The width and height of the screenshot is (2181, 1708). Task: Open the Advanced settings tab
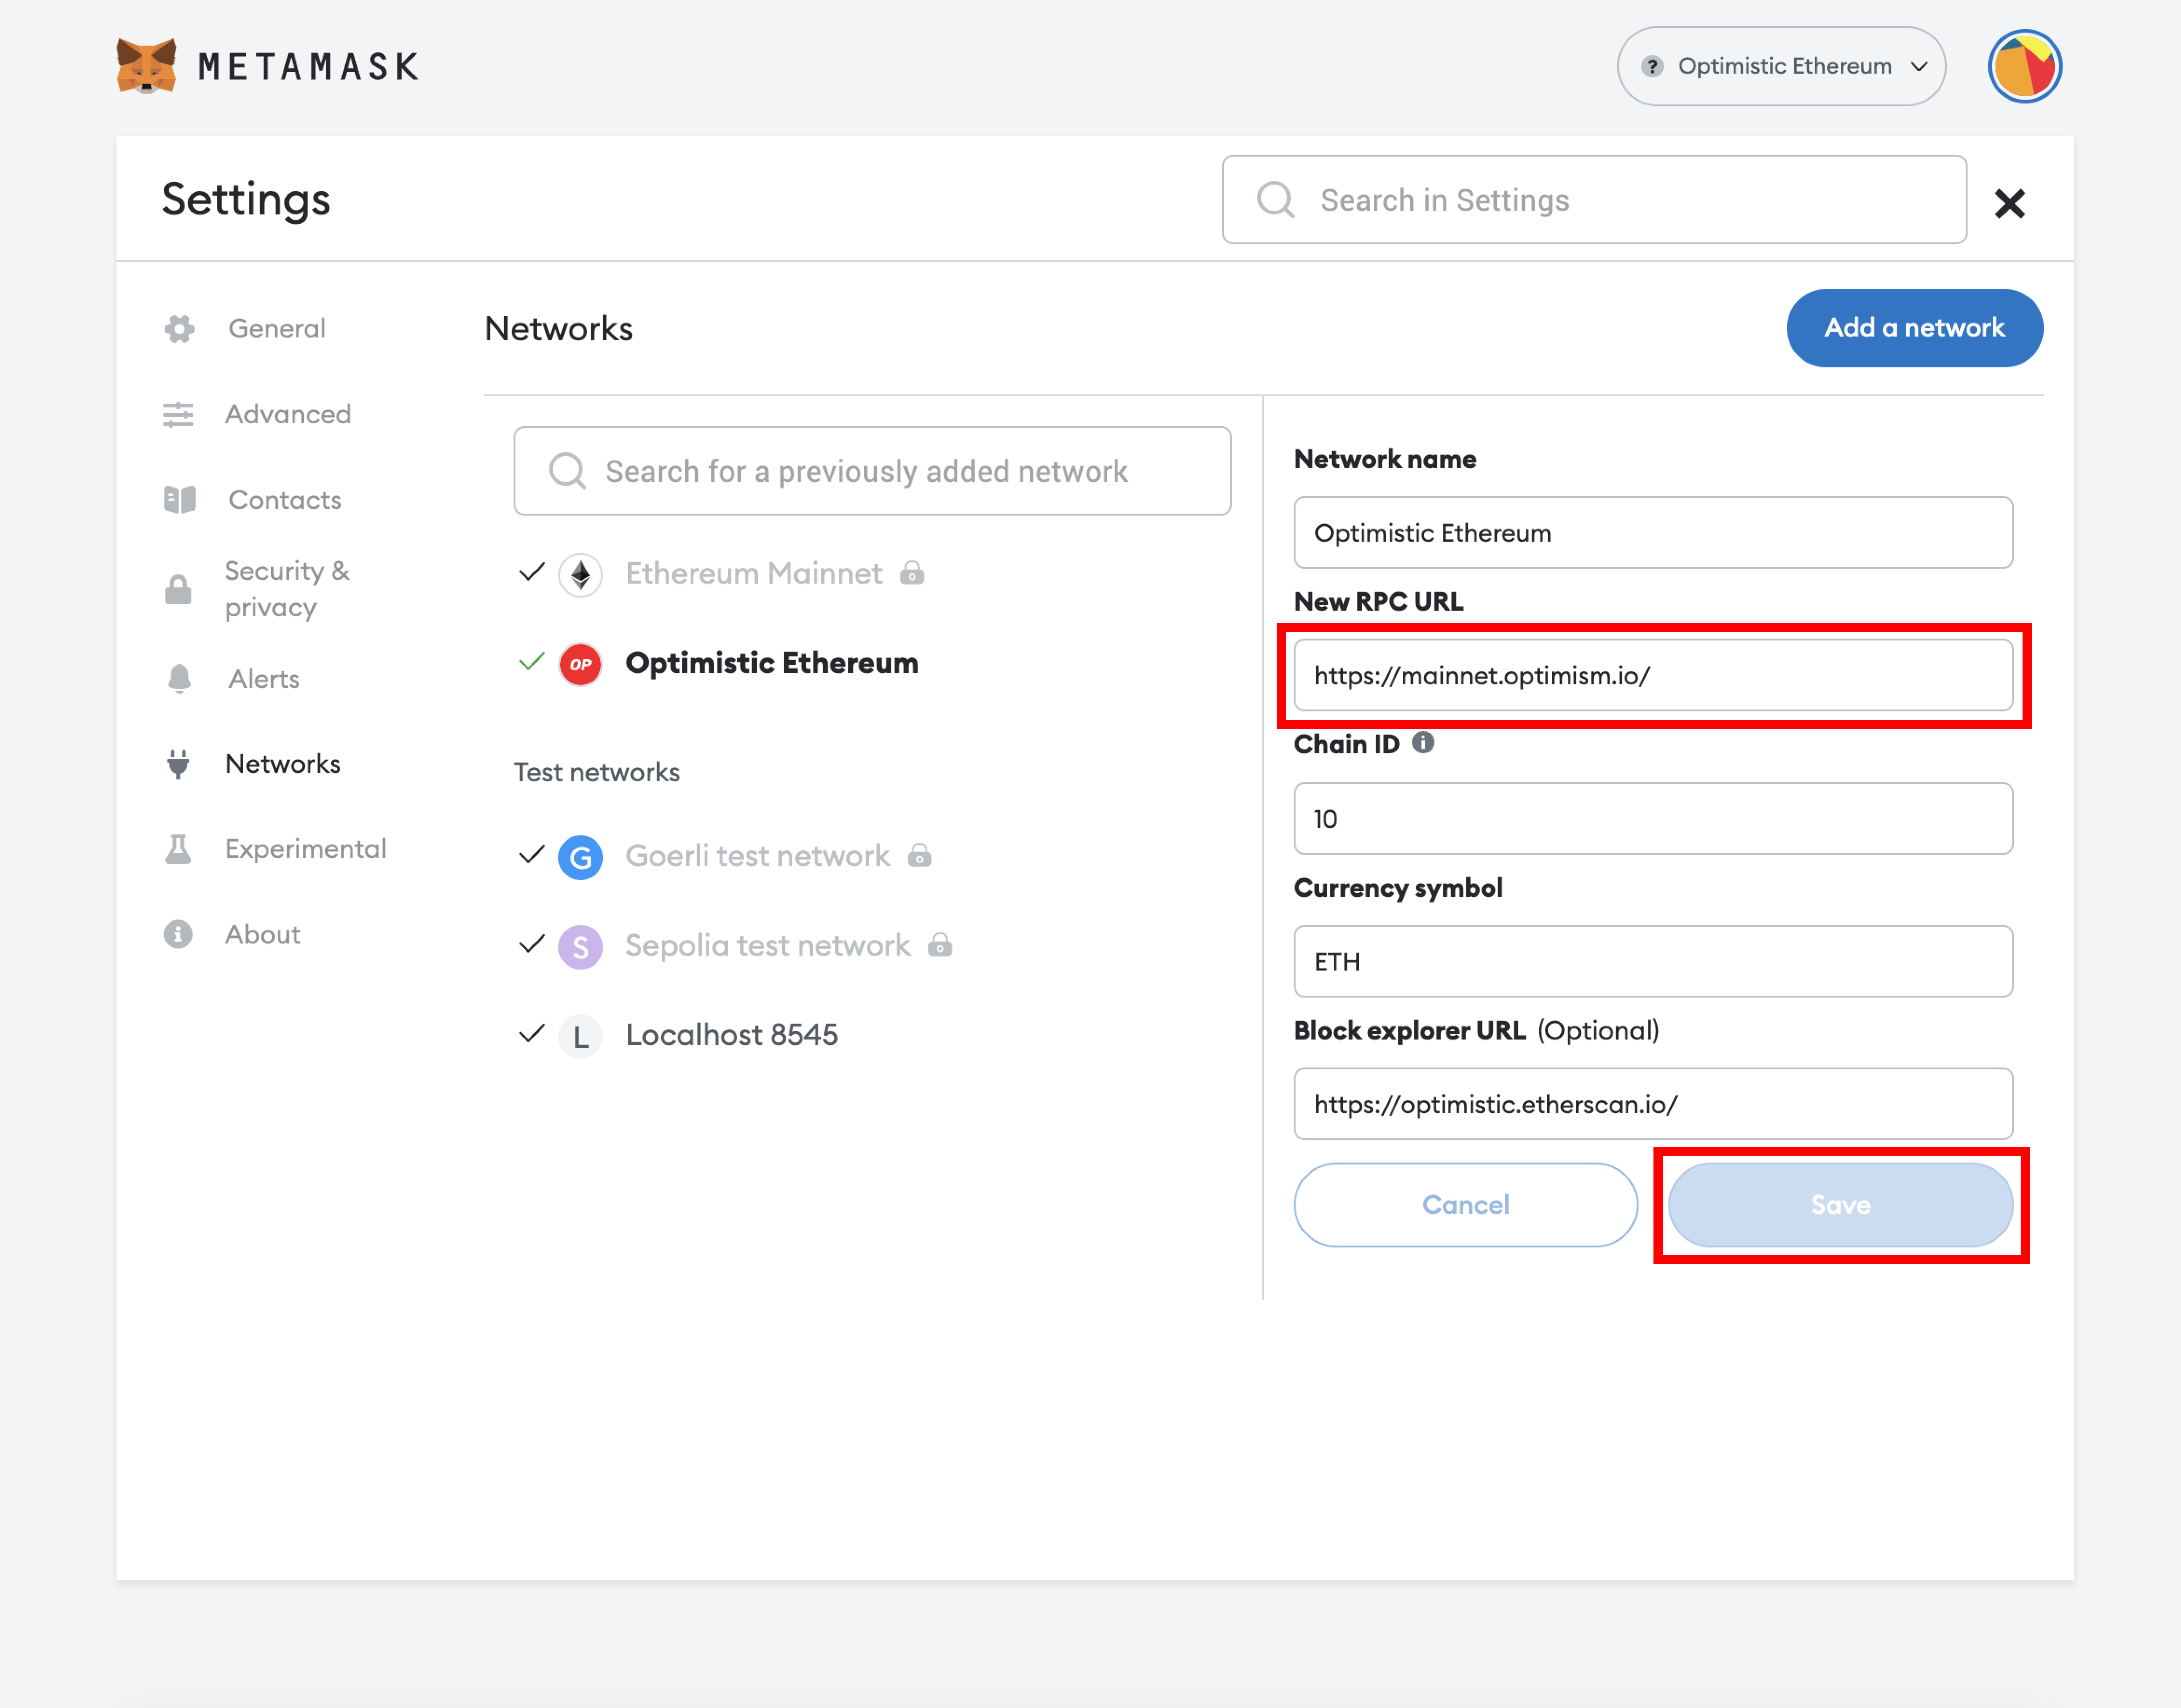[x=288, y=414]
